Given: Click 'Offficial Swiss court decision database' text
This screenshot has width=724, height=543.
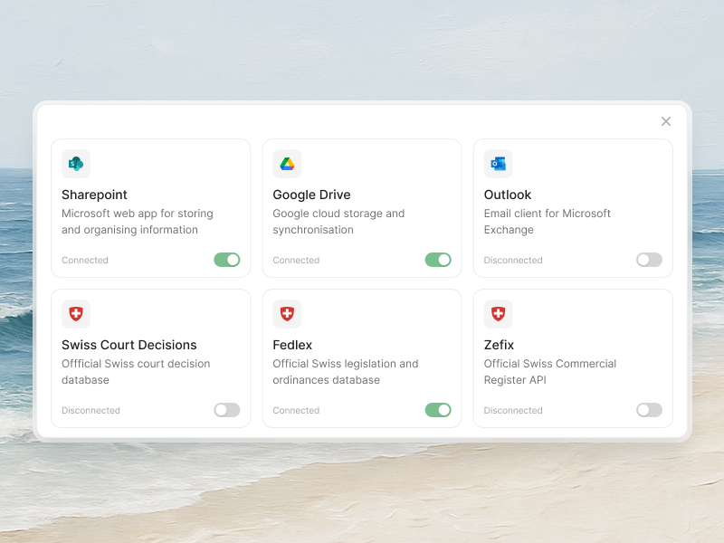Looking at the screenshot, I should pos(136,372).
